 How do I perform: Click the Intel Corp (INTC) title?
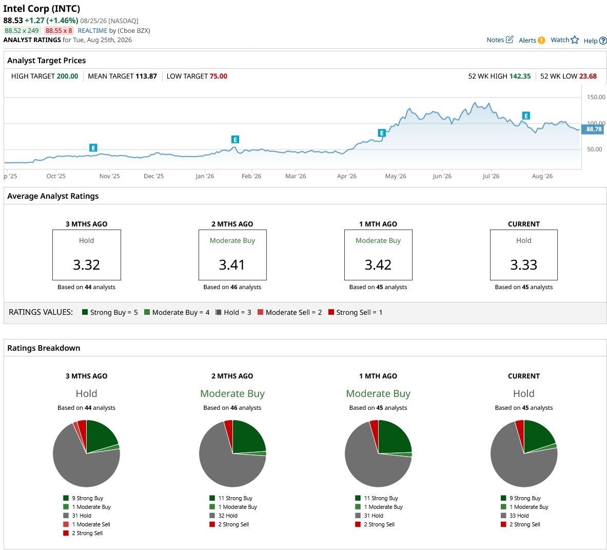pos(42,8)
